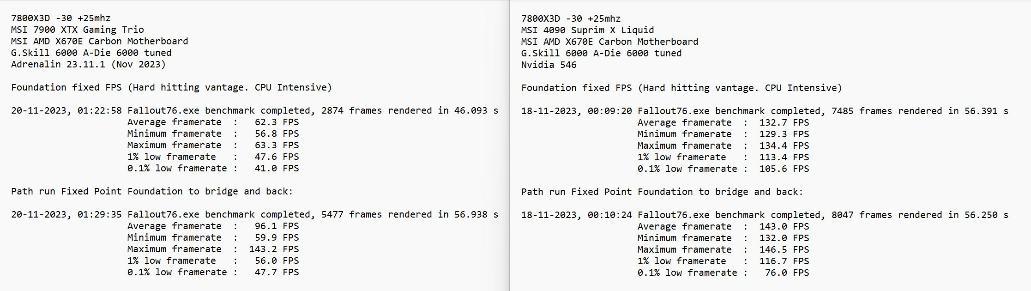The width and height of the screenshot is (1031, 291).
Task: Click the 146.5 FPS maximum framerate value
Action: (784, 249)
